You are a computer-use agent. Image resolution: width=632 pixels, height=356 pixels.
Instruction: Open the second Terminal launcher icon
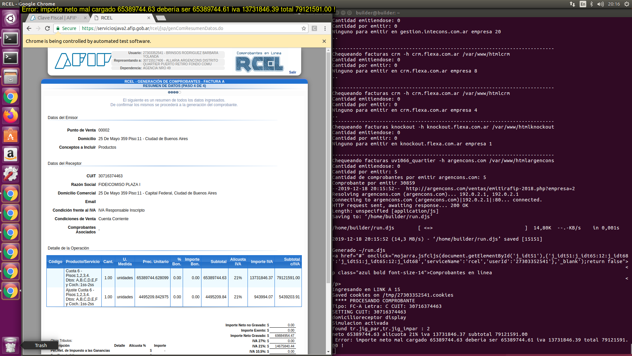pyautogui.click(x=11, y=58)
